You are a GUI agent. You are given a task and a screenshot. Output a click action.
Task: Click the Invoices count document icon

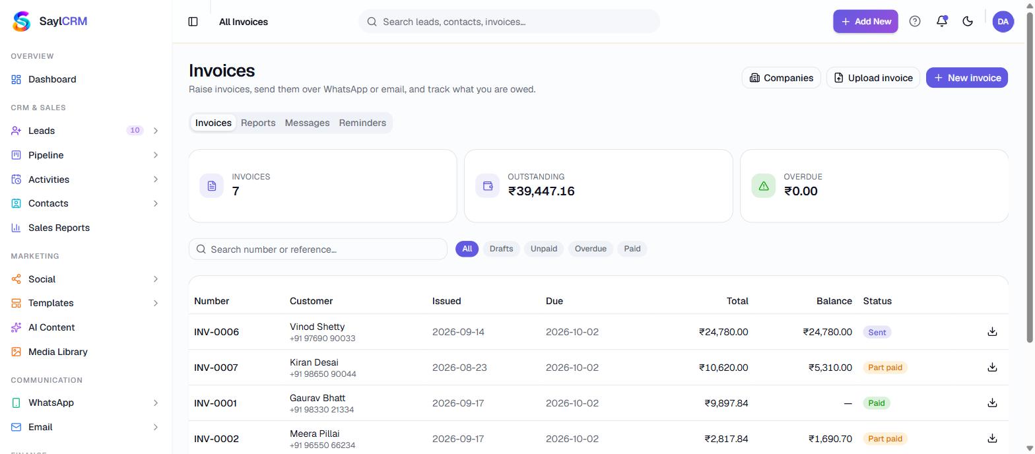[212, 185]
